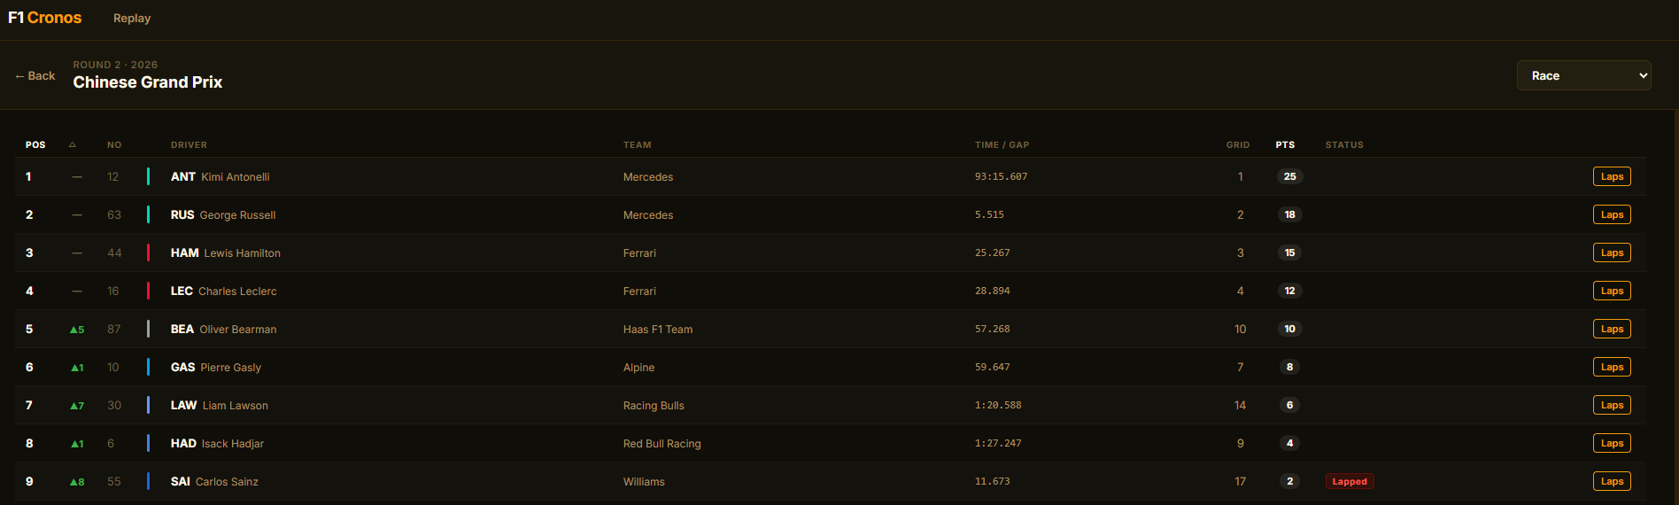Click the up-8 position indicator for Sainz
Viewport: 1679px width, 505px height.
(77, 482)
